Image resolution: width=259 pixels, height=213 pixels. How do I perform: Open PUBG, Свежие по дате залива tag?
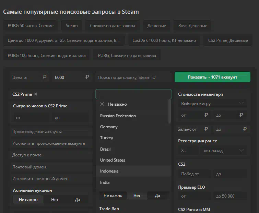pyautogui.click(x=127, y=56)
